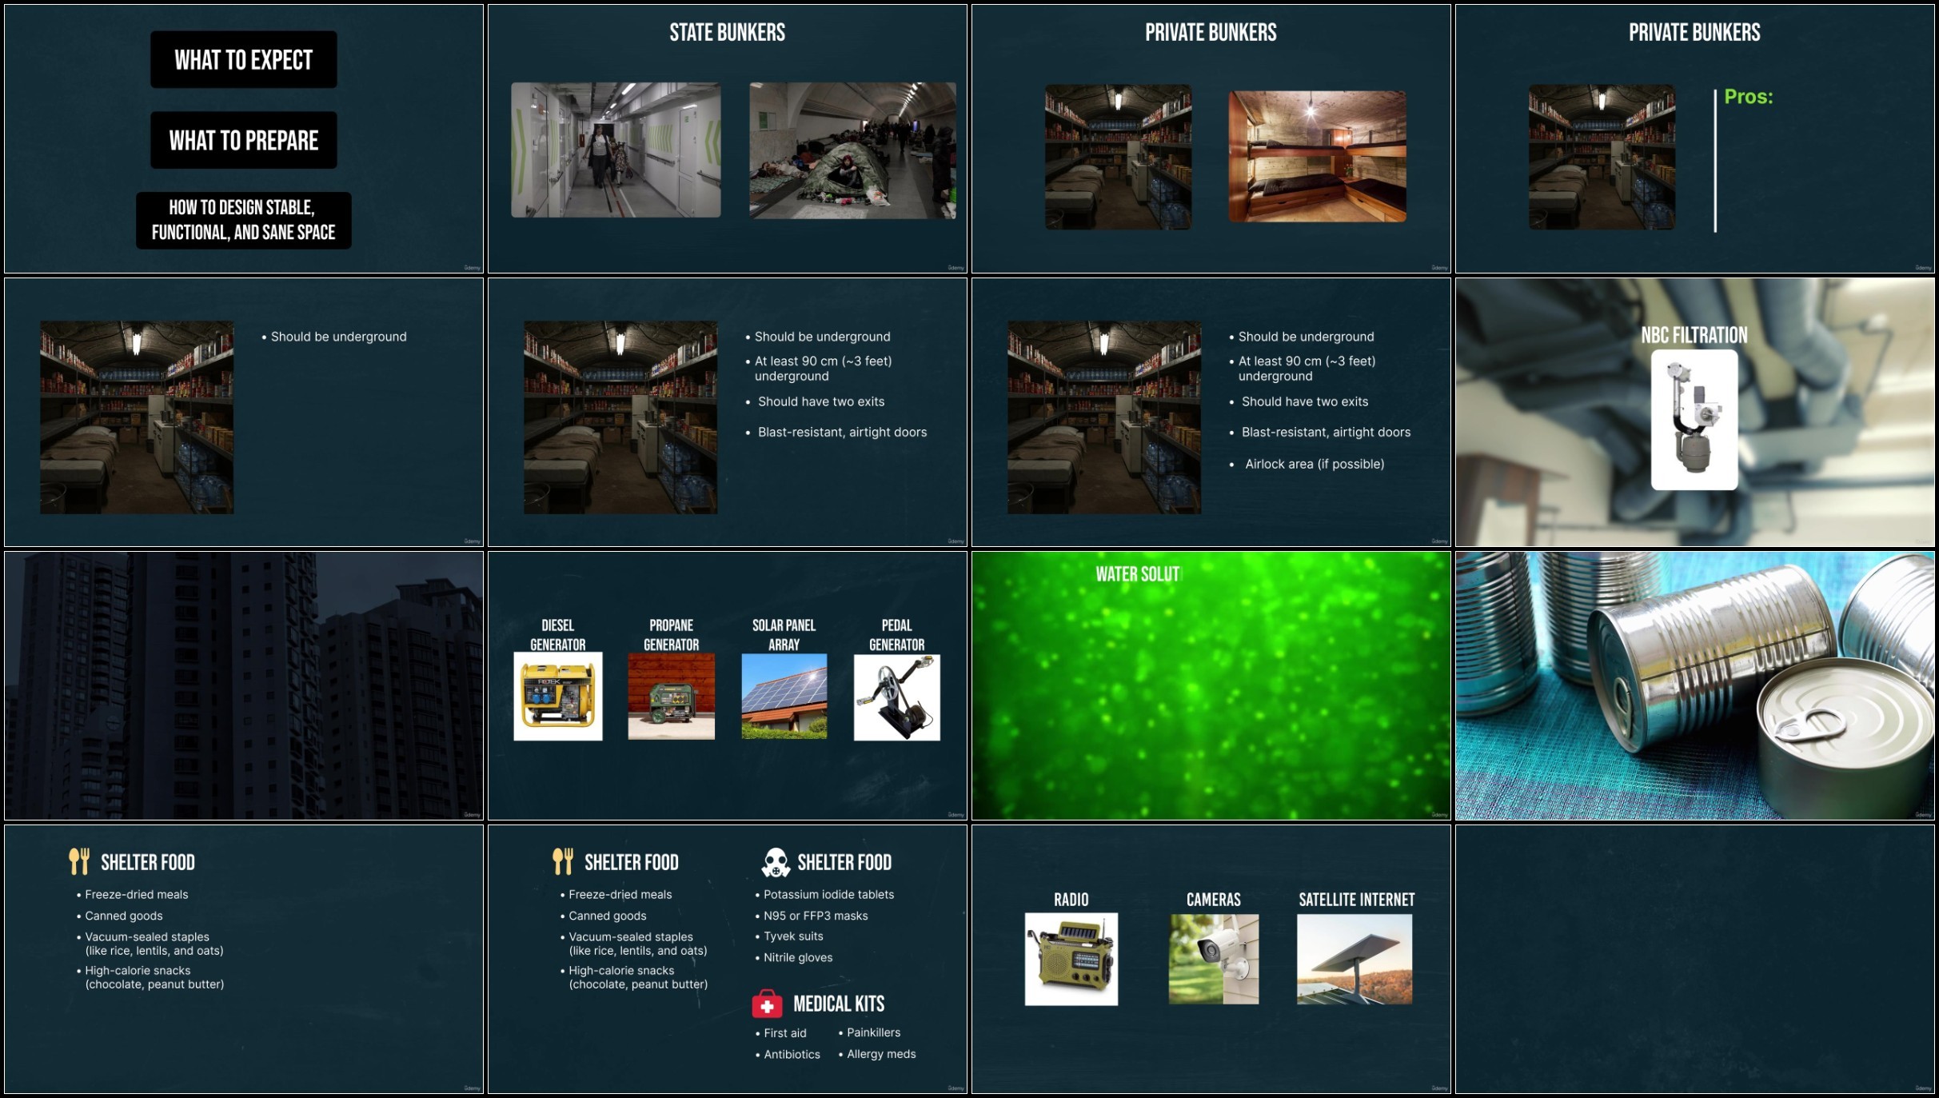Image resolution: width=1939 pixels, height=1098 pixels.
Task: Open the bunker corridor photo under State Bunkers
Action: click(616, 150)
